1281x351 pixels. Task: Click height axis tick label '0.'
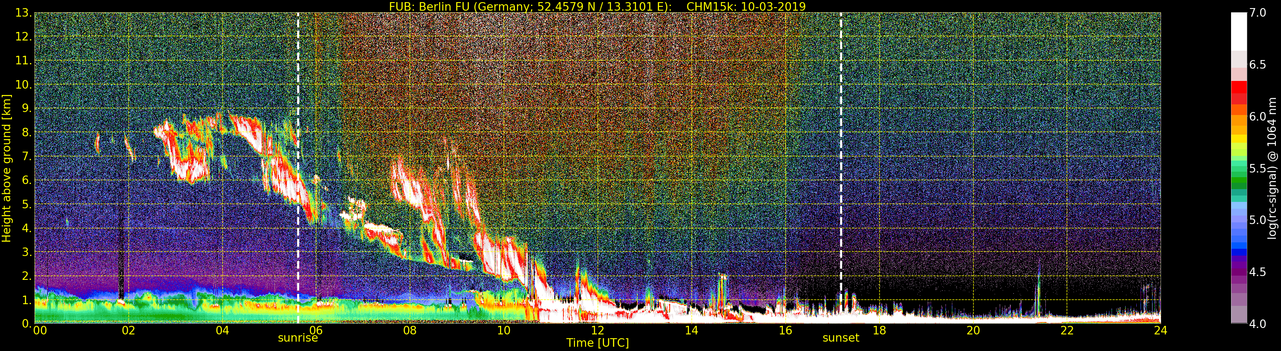point(27,324)
